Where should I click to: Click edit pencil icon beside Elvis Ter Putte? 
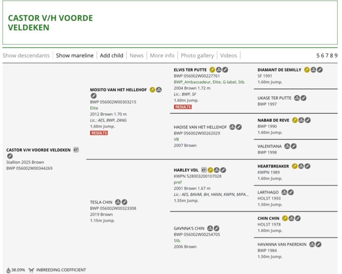click(225, 70)
